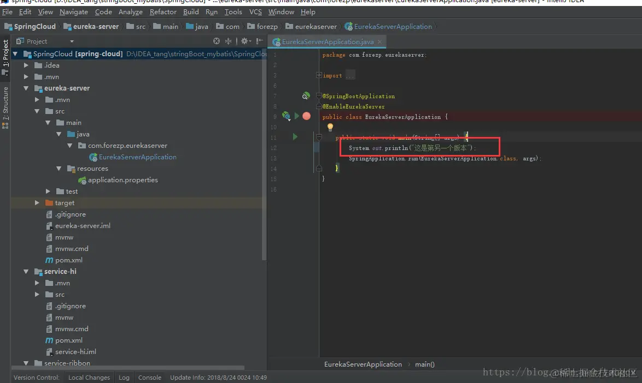Select EurekaServerApplication.java editor tab
642x383 pixels.
coord(327,41)
